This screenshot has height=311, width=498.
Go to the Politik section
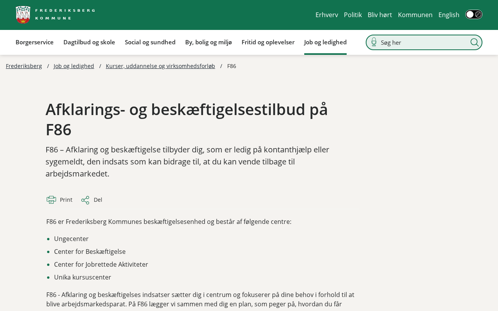click(353, 15)
